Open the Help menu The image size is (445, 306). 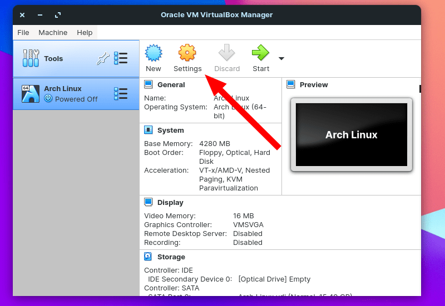click(85, 33)
